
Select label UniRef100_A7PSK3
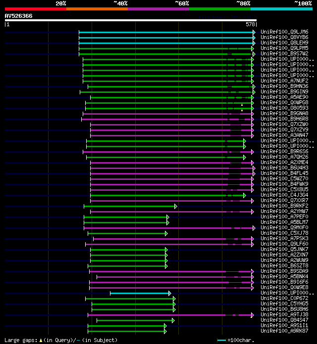click(284, 238)
